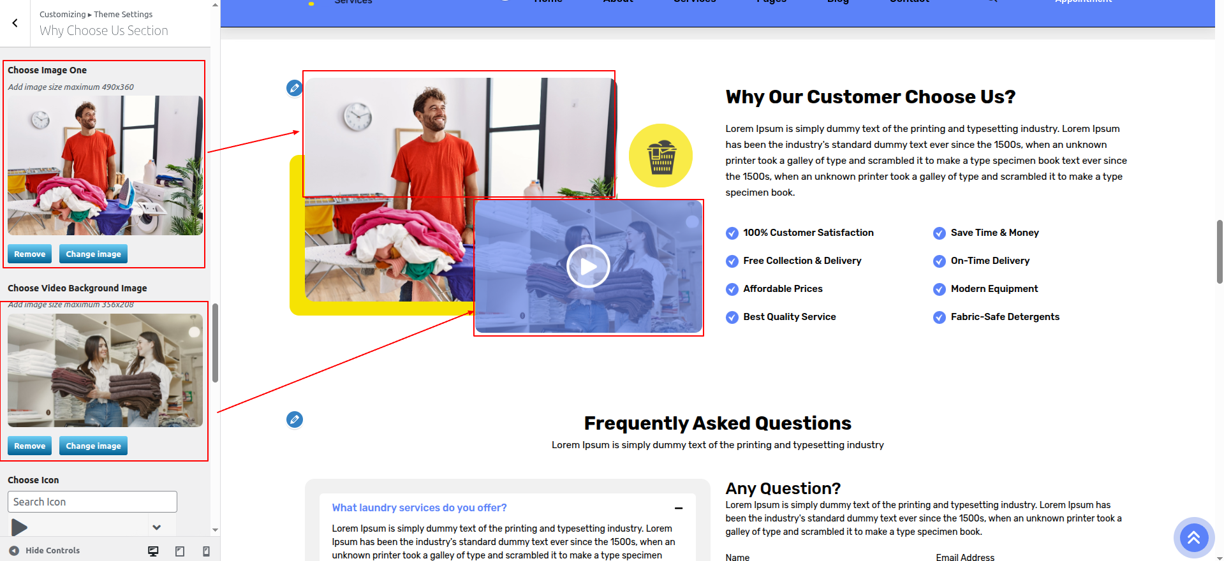The height and width of the screenshot is (561, 1224).
Task: Click the back arrow in customizer header
Action: tap(15, 23)
